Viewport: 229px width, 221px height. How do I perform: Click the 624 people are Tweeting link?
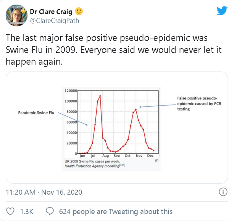click(x=116, y=211)
